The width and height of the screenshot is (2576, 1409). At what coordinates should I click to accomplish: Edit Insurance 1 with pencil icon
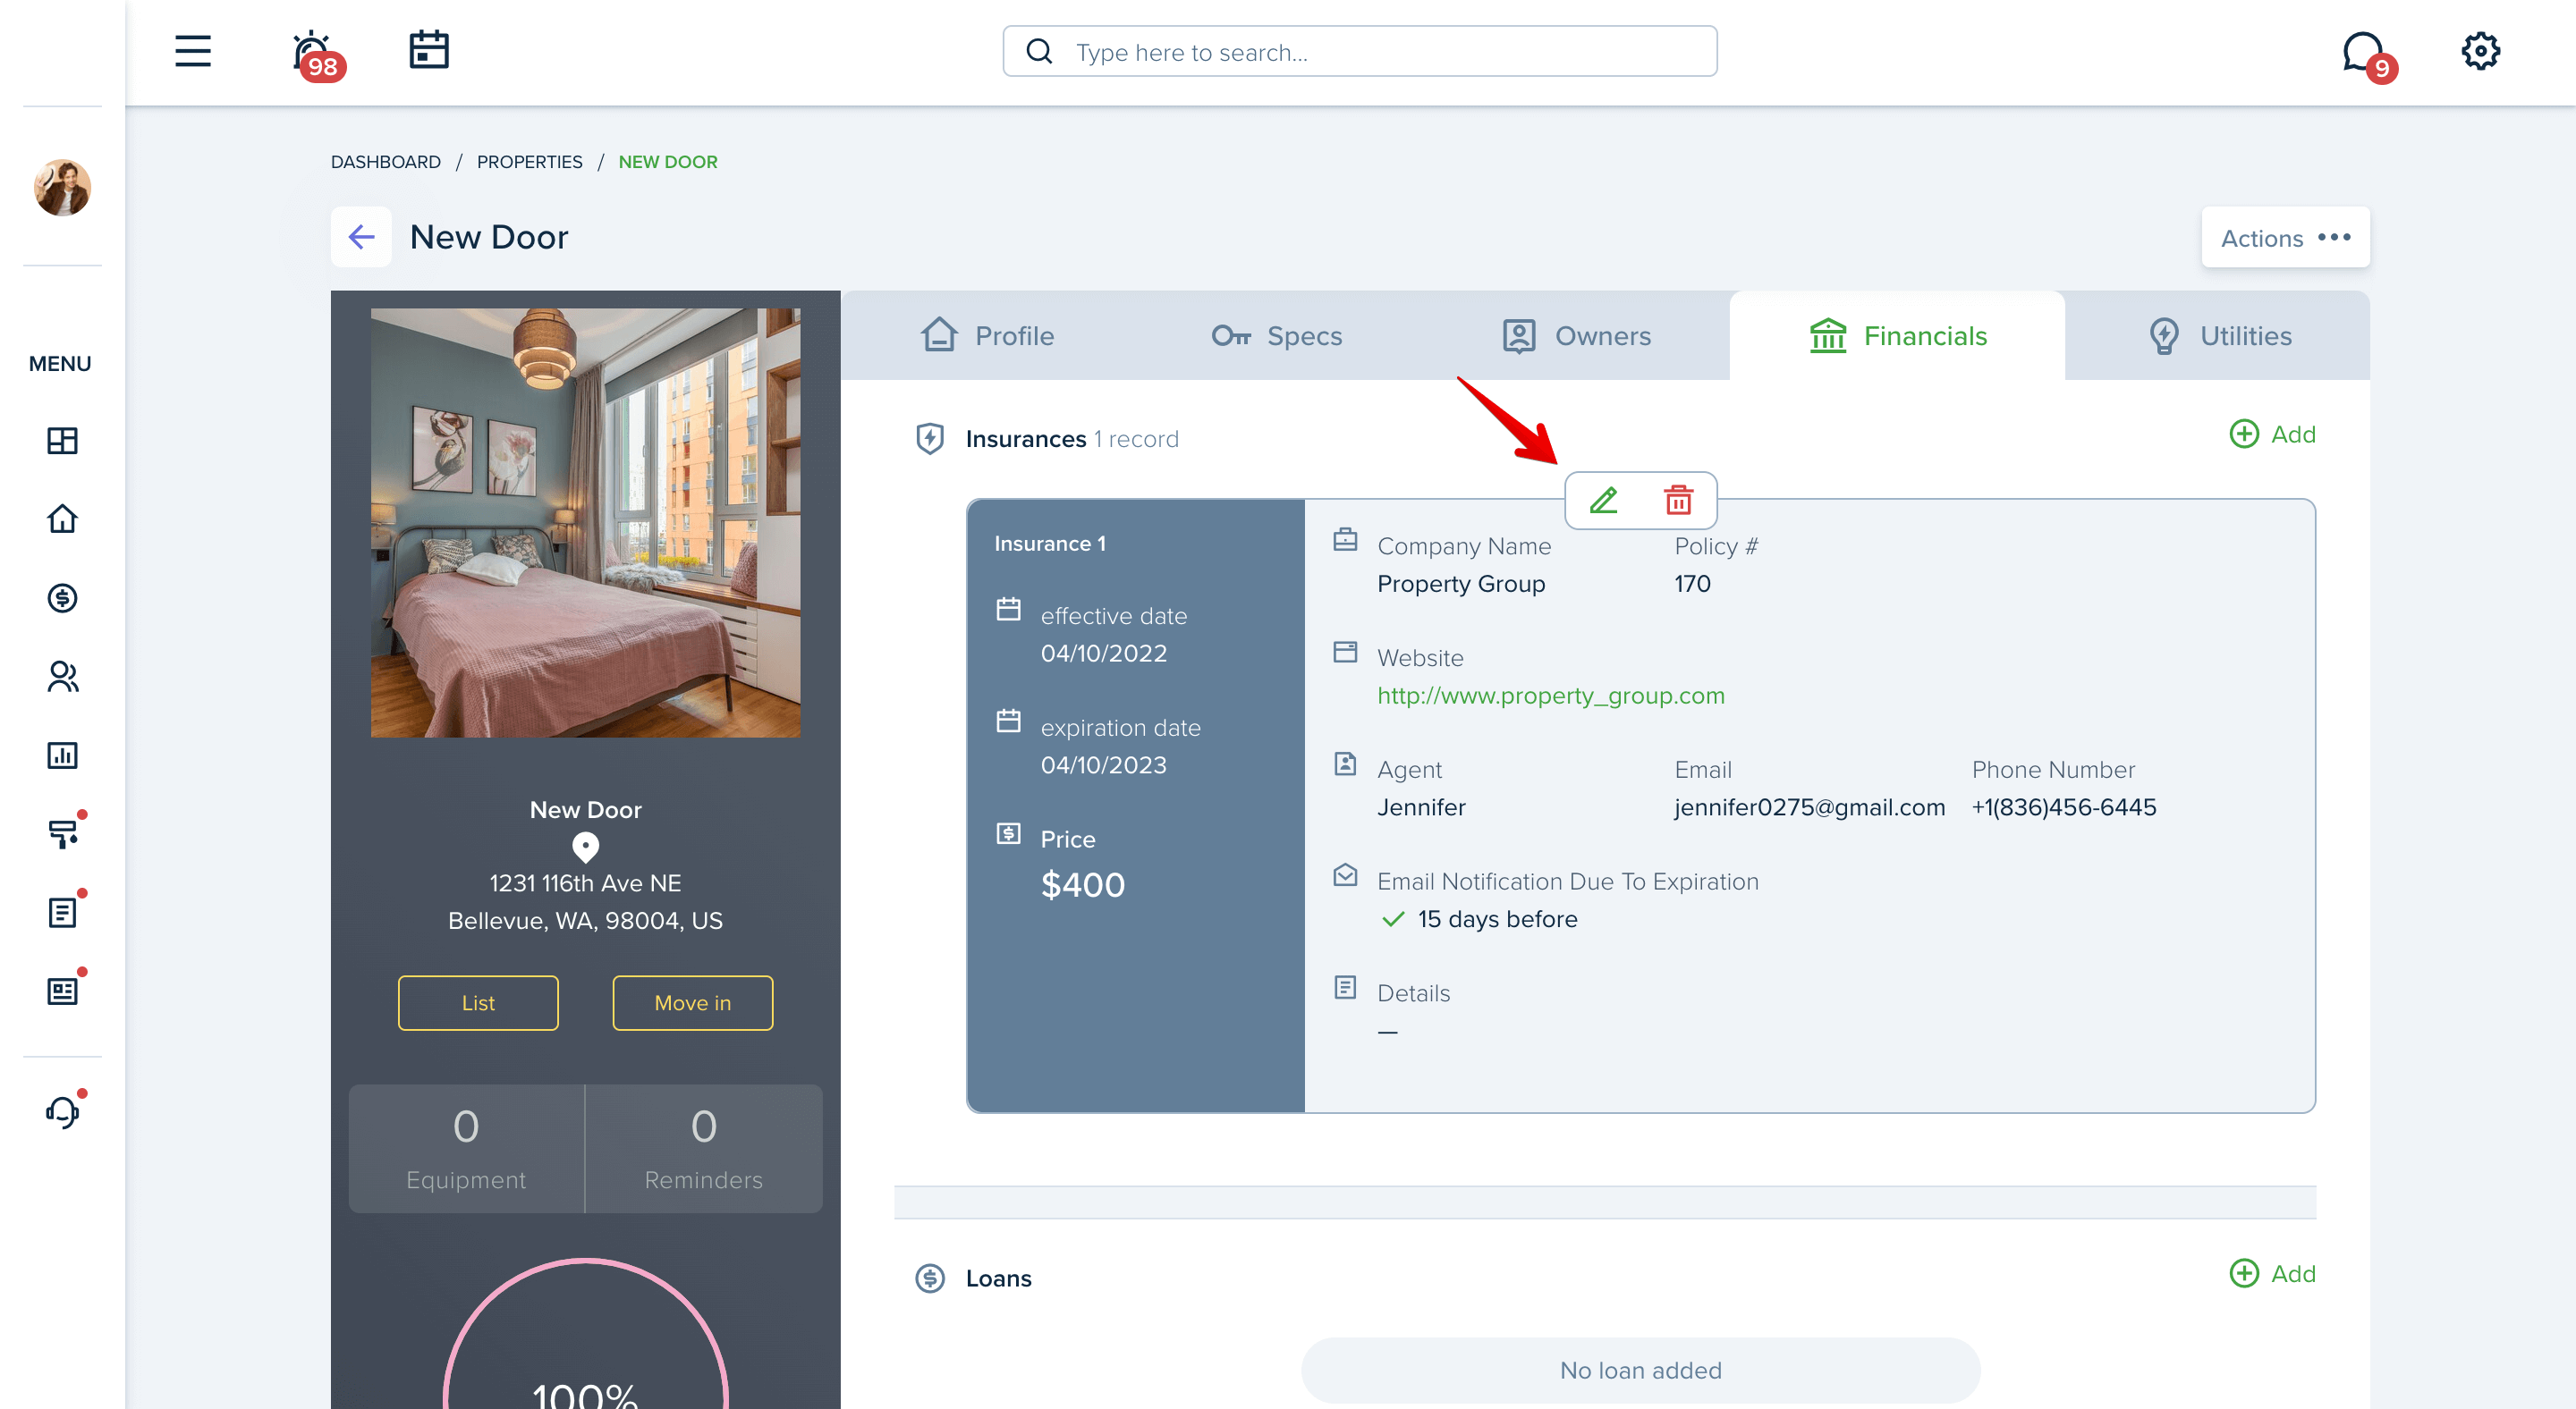pos(1604,500)
